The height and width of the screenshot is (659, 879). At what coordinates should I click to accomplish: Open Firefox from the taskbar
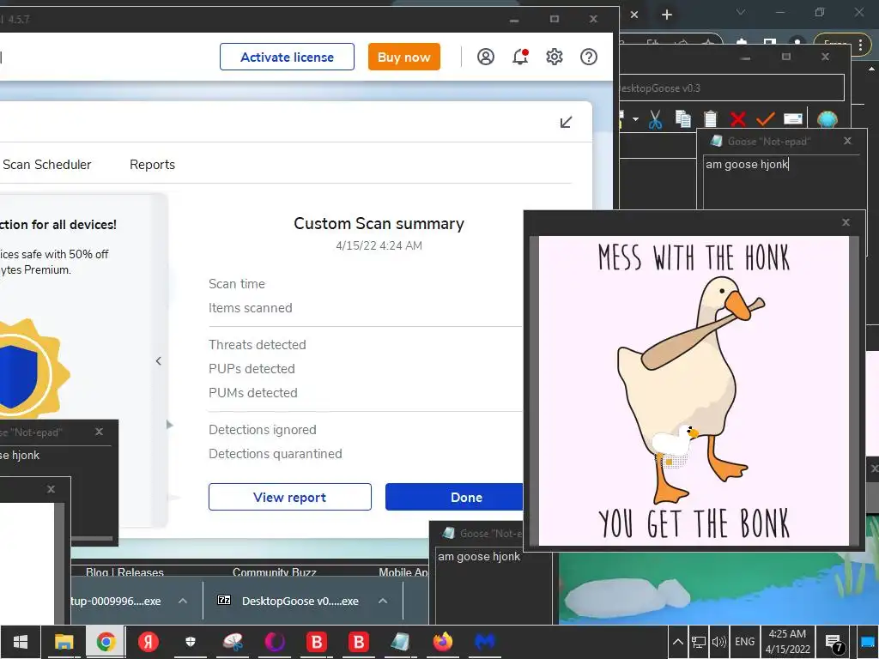tap(442, 642)
